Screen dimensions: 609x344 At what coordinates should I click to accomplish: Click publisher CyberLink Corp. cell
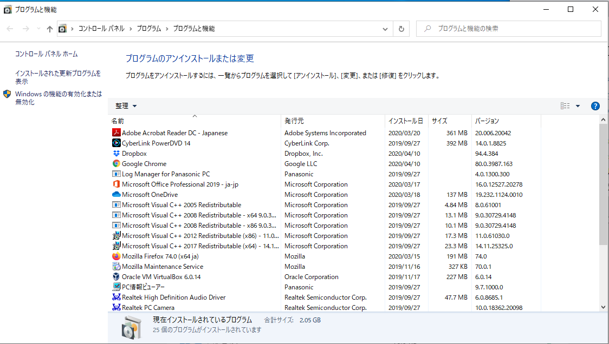[x=307, y=143]
